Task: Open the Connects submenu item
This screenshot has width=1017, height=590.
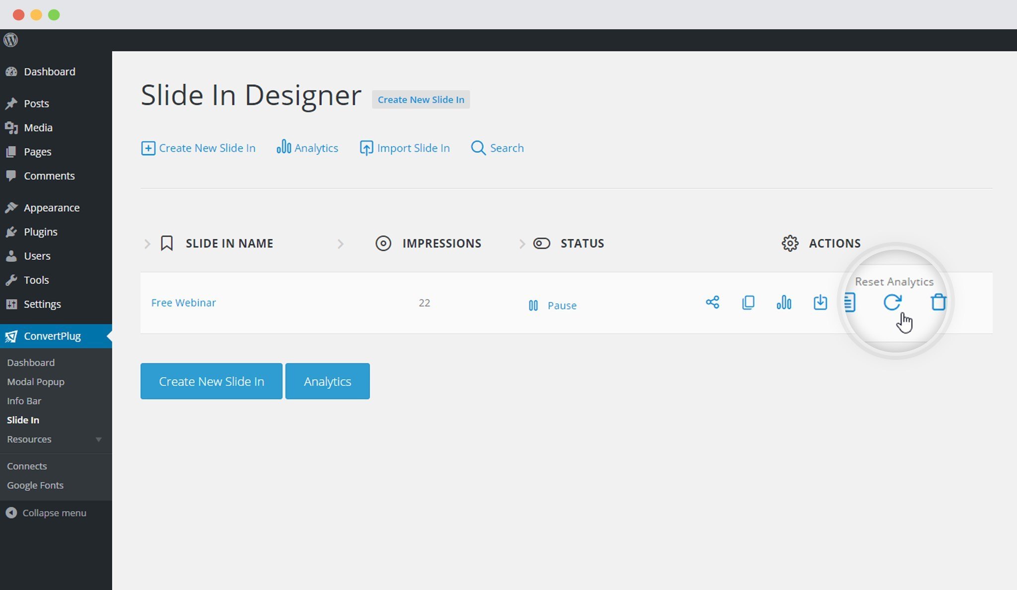Action: 27,466
